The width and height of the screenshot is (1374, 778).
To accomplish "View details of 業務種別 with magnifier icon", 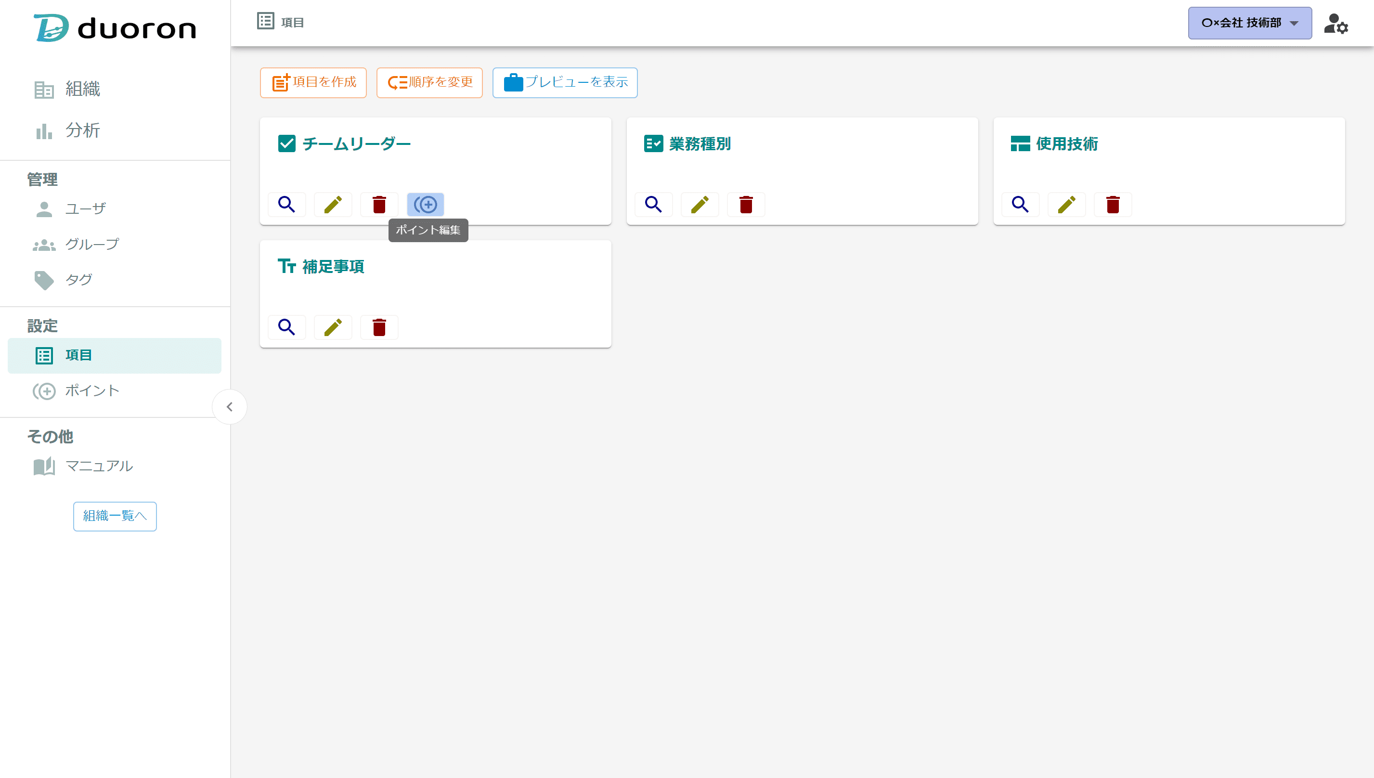I will click(653, 205).
